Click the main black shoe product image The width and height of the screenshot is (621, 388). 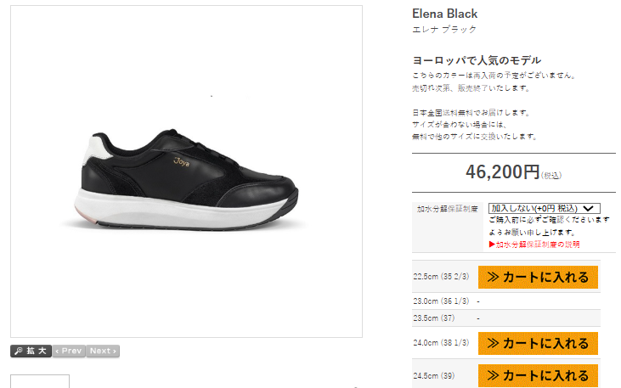(186, 180)
